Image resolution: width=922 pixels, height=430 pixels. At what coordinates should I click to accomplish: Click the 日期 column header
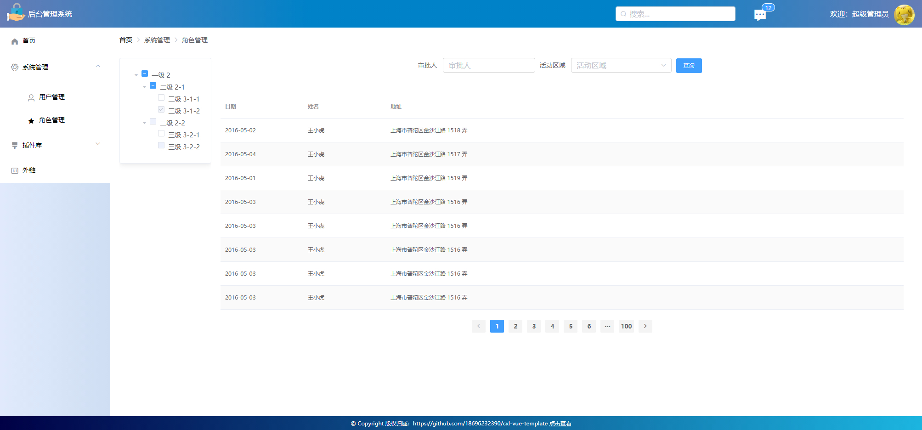click(231, 107)
